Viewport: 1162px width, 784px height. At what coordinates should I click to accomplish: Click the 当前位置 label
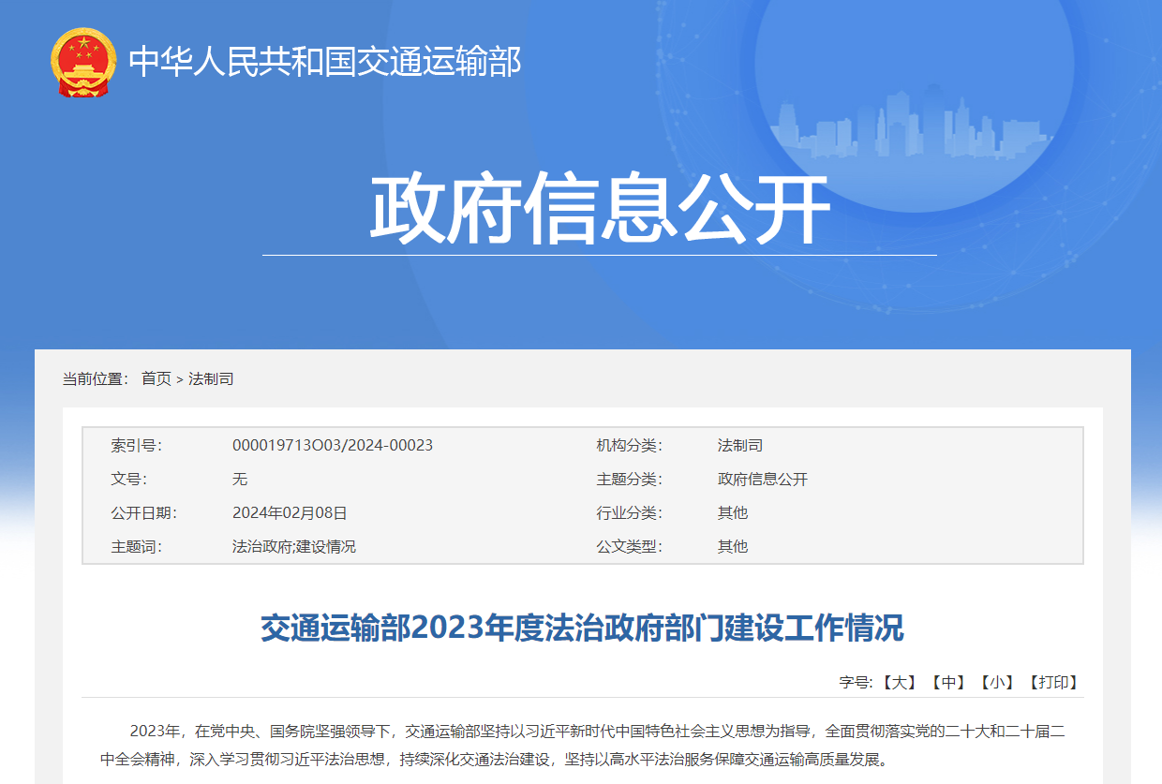click(97, 379)
